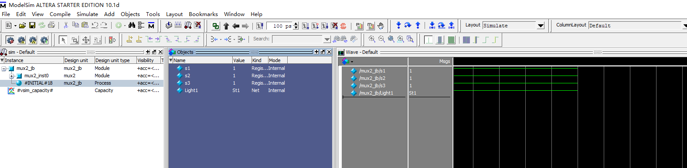Open the Search field dropdown arrow
The image size is (687, 168).
[x=327, y=39]
